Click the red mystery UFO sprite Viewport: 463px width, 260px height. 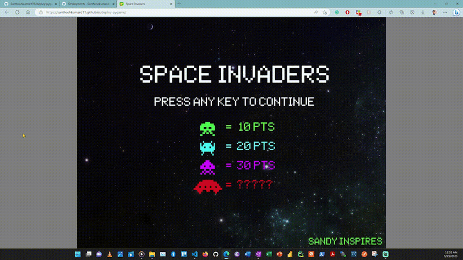[x=208, y=187]
